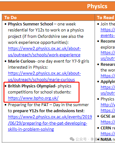Click the bold British Physics Olympiad heading

pos(32,86)
